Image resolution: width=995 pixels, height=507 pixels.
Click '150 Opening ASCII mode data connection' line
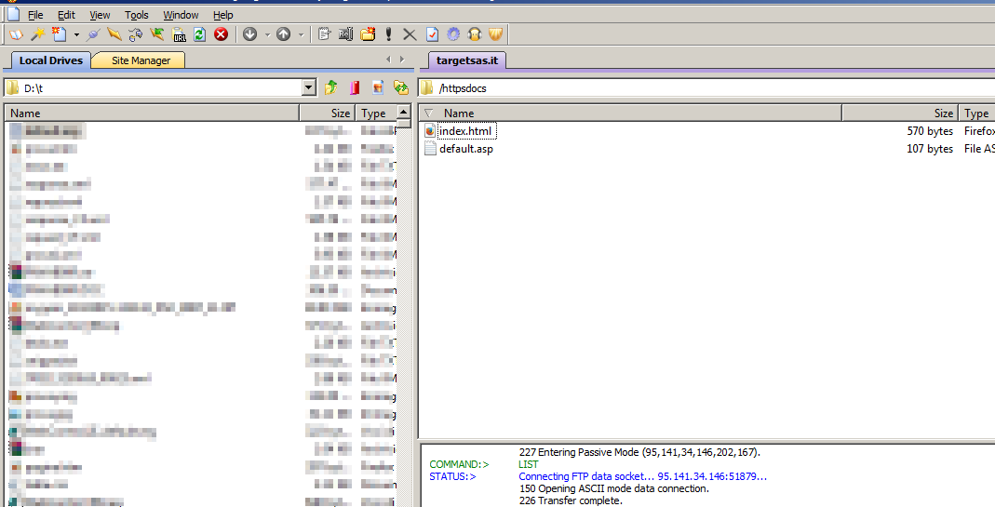[x=613, y=488]
